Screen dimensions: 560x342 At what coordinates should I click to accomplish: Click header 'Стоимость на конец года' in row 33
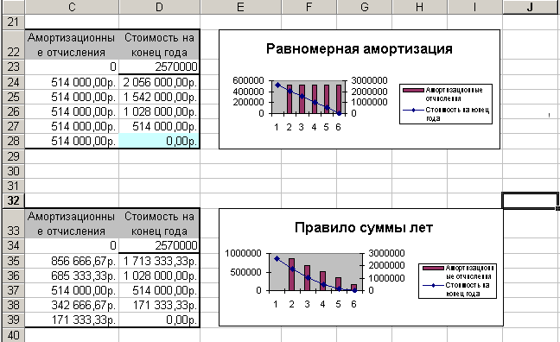point(159,224)
